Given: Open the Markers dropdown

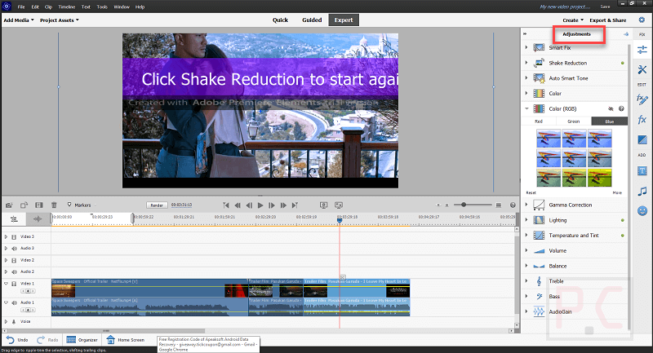Looking at the screenshot, I should (82, 205).
